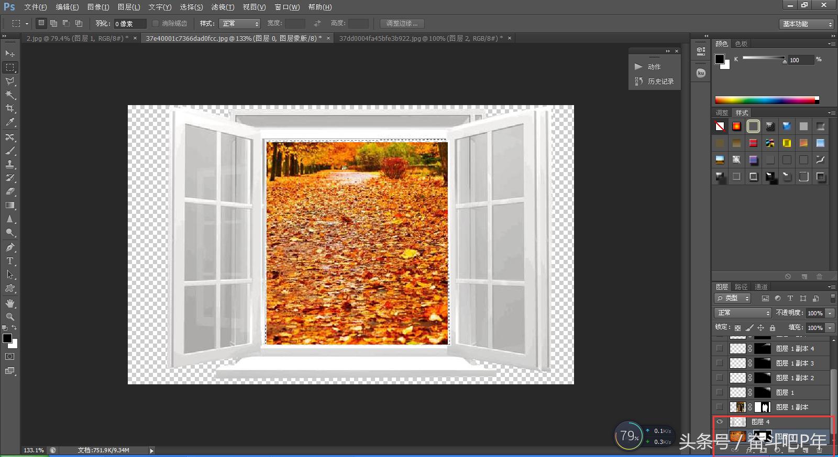Click the 羽化 feather input field
Screen dimensions: 838x457
pyautogui.click(x=129, y=24)
